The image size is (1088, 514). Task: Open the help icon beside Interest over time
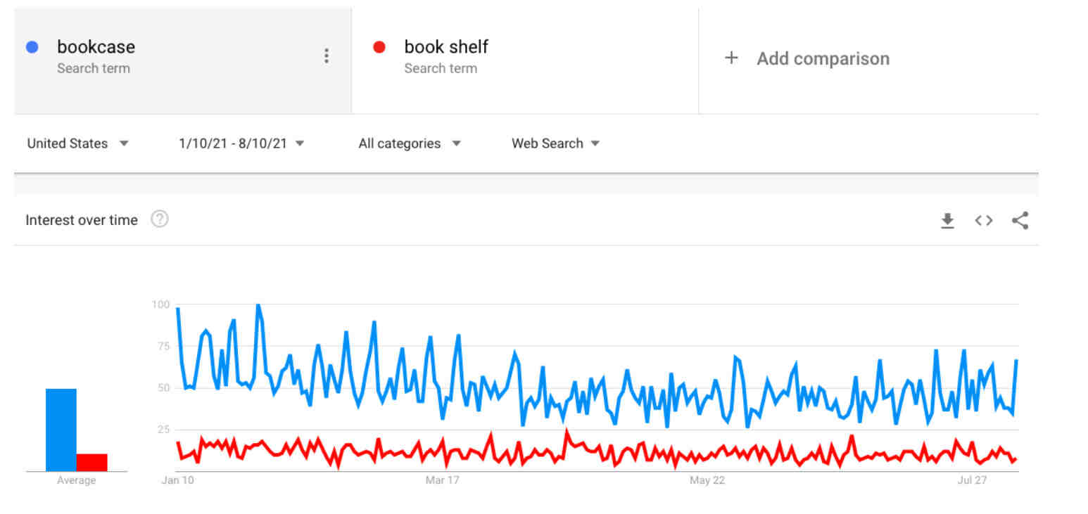click(160, 219)
